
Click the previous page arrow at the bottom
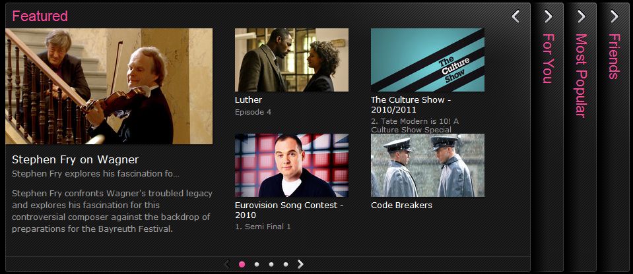pos(227,264)
